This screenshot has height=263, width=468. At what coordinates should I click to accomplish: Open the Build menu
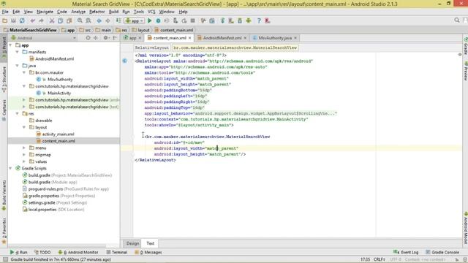113,12
